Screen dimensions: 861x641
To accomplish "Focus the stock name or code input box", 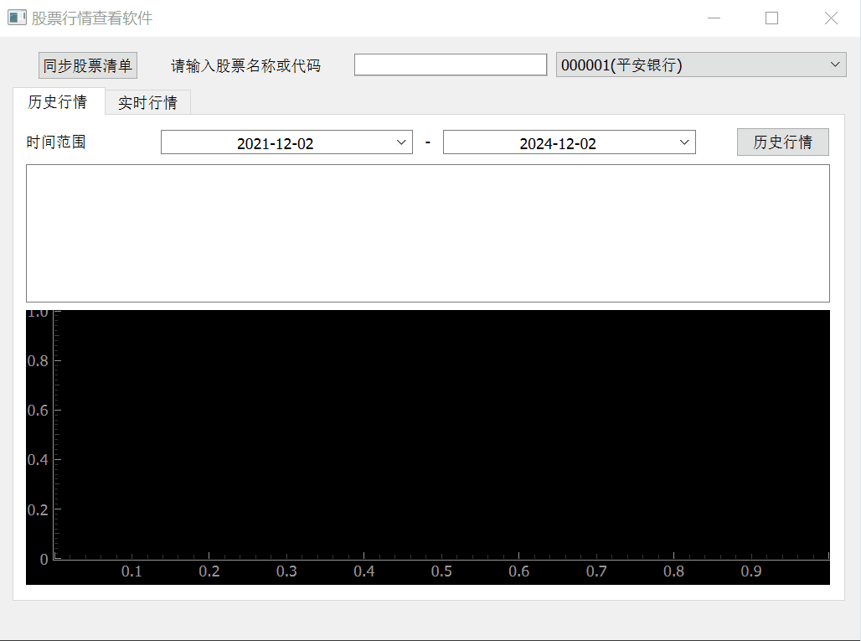I will (450, 65).
